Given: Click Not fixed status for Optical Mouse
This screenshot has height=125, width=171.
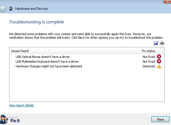Looking at the screenshot, I should 149,57.
